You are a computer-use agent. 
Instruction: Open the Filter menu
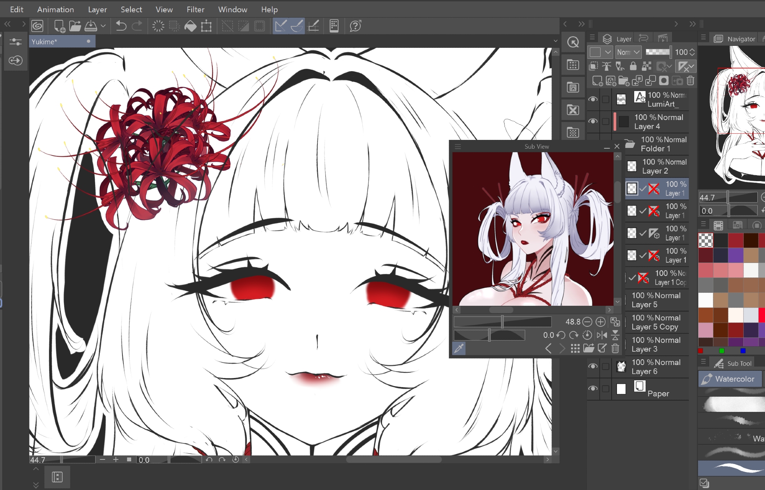point(195,10)
